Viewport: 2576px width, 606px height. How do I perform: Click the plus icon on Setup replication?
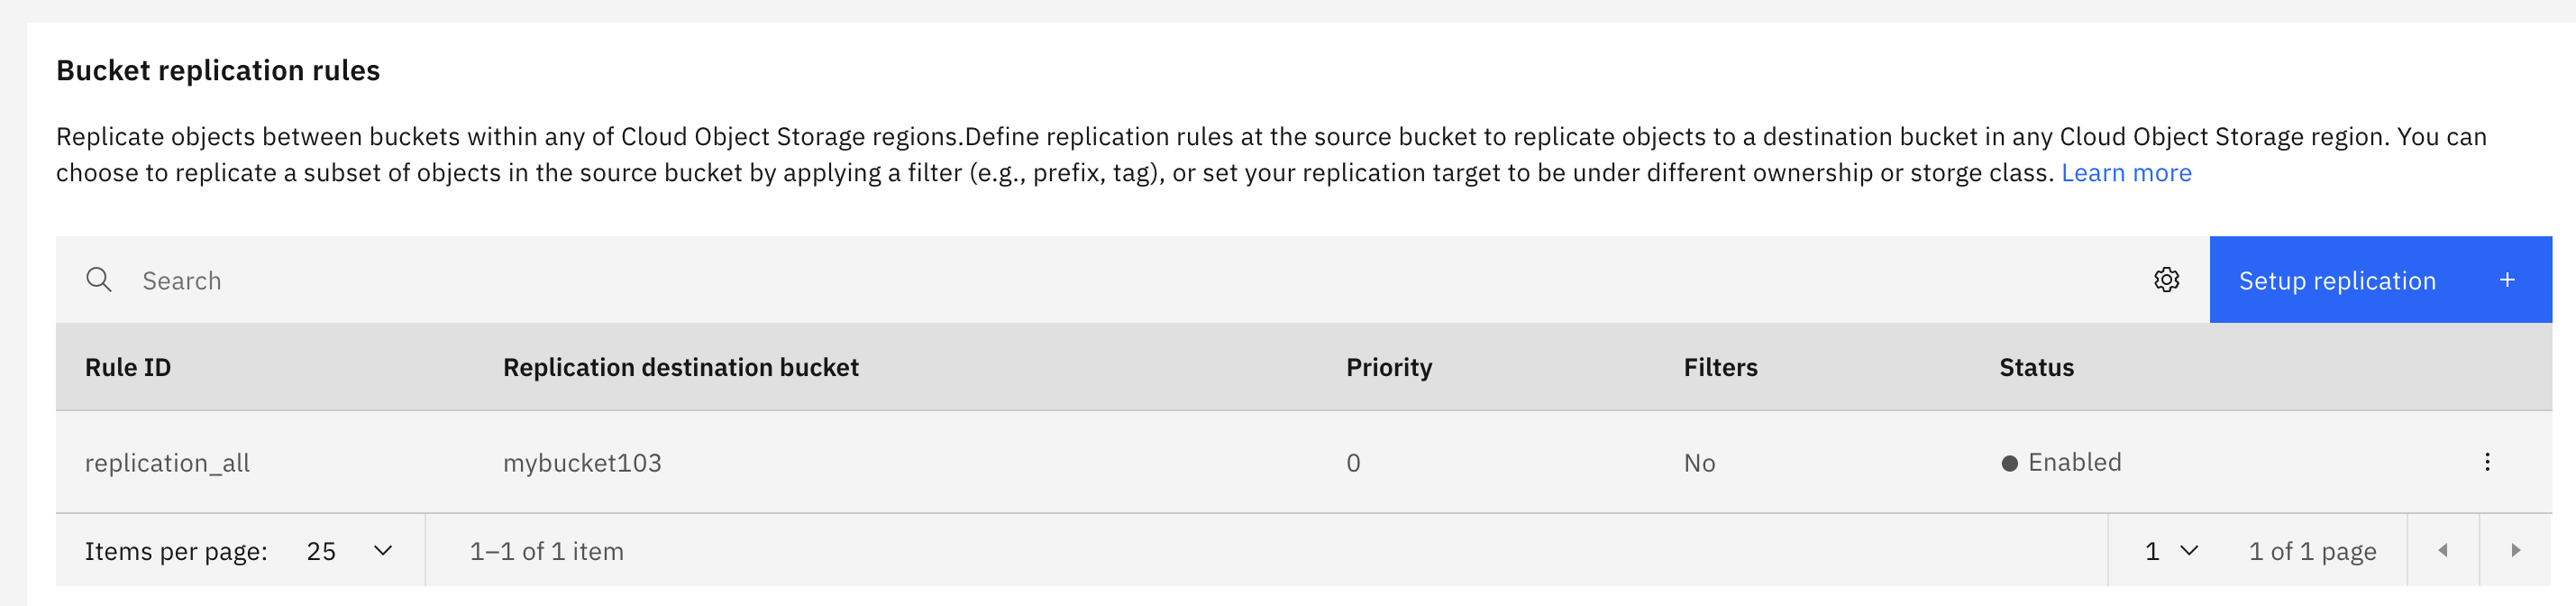(2506, 280)
